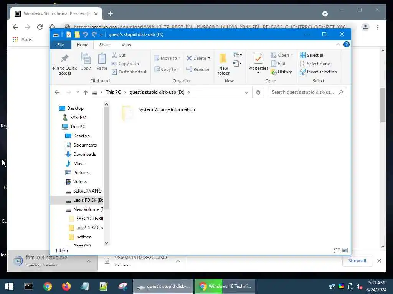Customize Quick Access Toolbar dropdown
This screenshot has height=294, width=393.
pos(101,34)
